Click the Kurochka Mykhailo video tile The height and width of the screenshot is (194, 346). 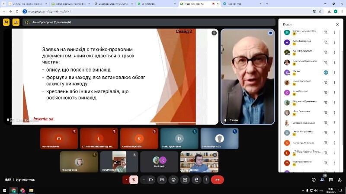click(x=139, y=138)
